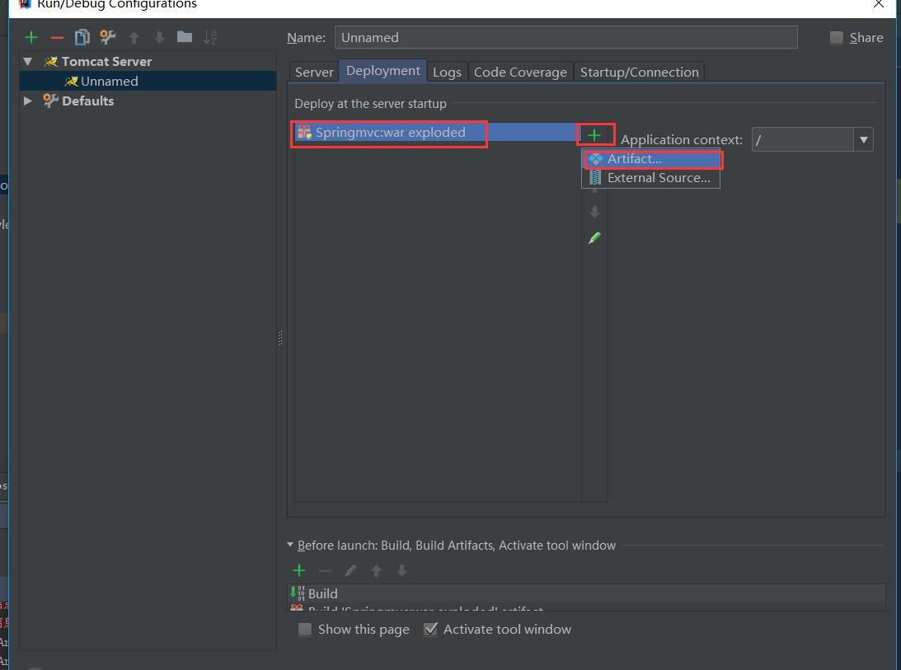
Task: Click the Name input field
Action: point(565,38)
